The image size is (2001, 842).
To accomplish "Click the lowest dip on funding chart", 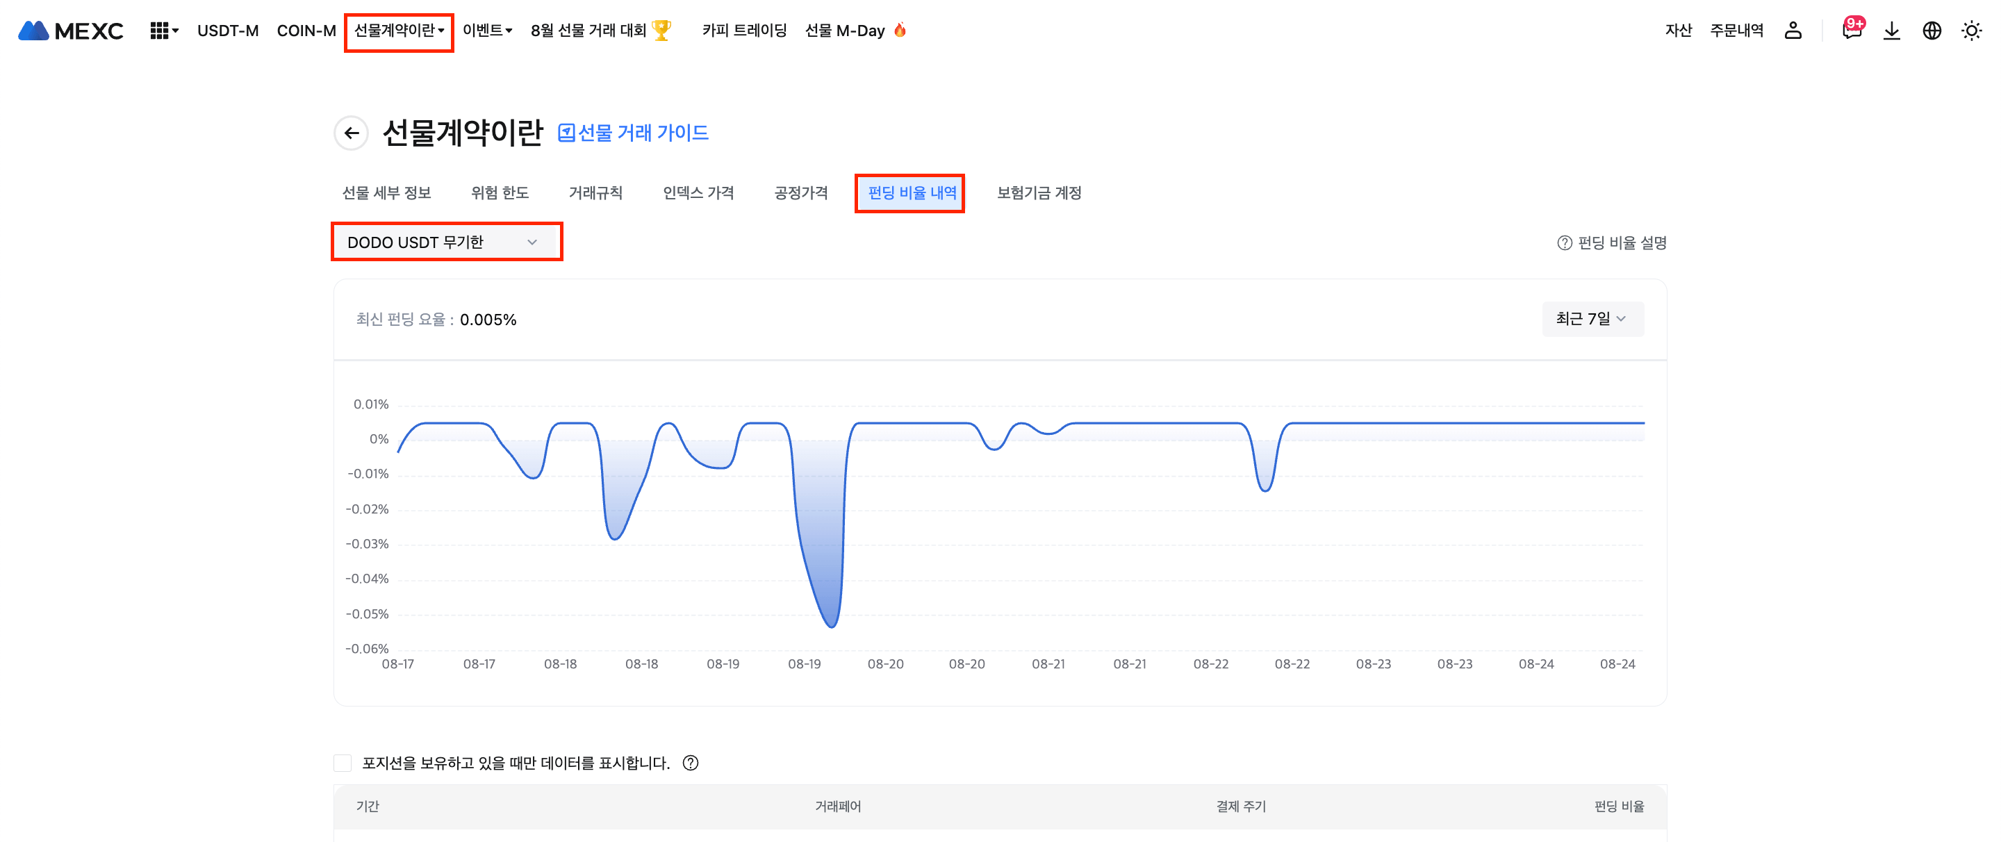I will tap(831, 625).
